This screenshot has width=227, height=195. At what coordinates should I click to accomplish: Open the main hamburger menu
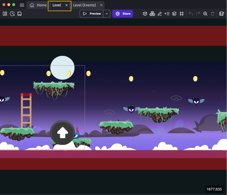coord(22,5)
